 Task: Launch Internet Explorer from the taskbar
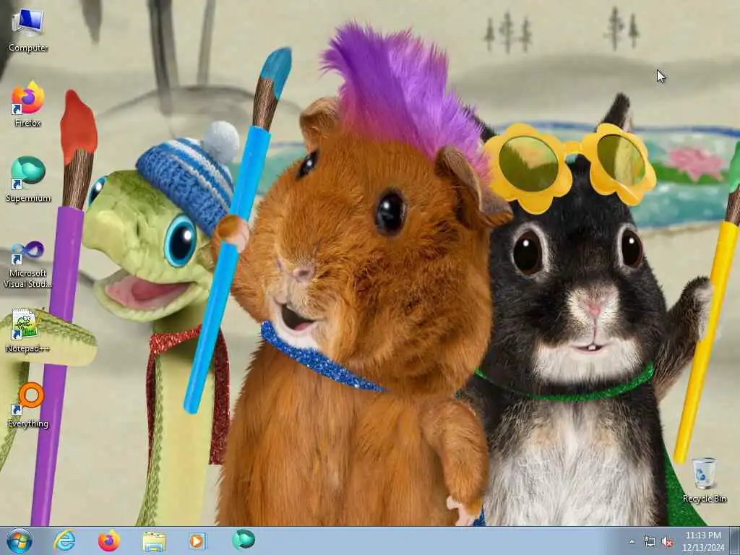64,541
